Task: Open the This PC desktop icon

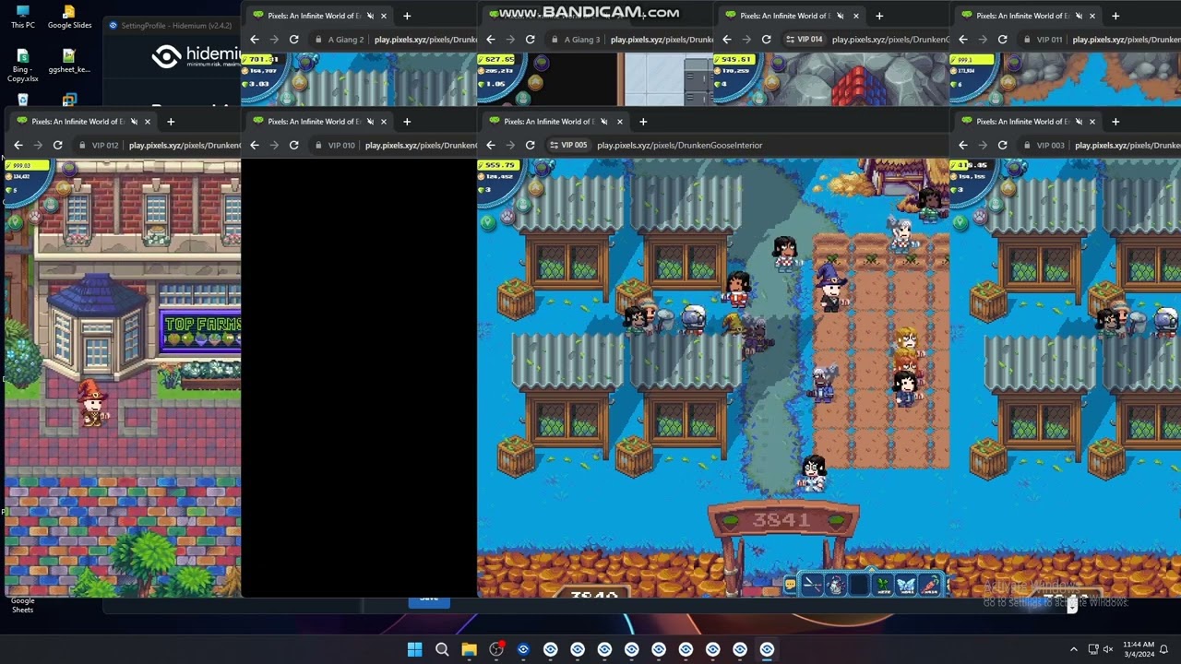Action: [x=23, y=17]
